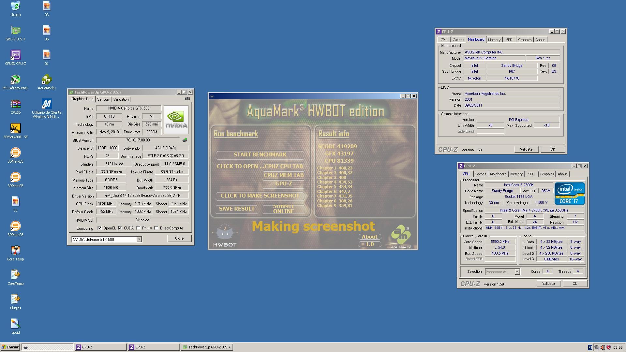Viewport: 626px width, 352px height.
Task: Switch to Validation tab in GPU-Z
Action: (121, 99)
